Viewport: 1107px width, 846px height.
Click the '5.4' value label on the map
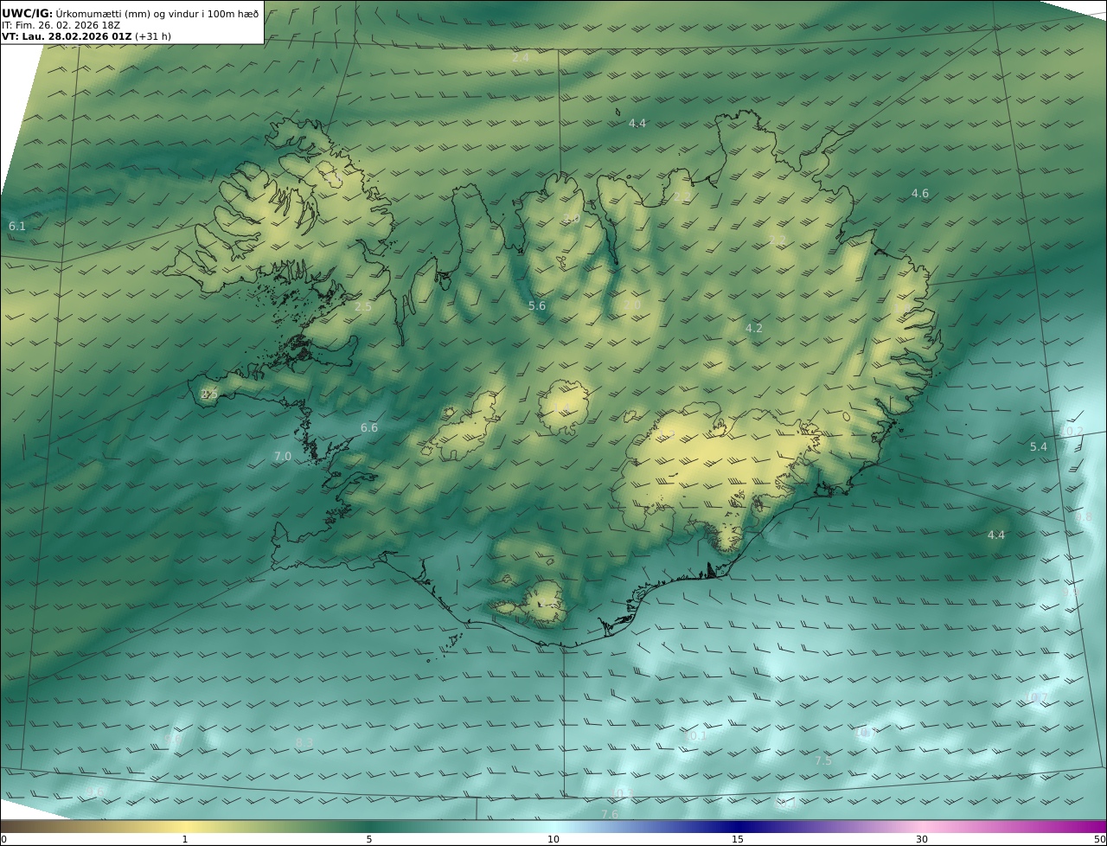click(x=1039, y=447)
